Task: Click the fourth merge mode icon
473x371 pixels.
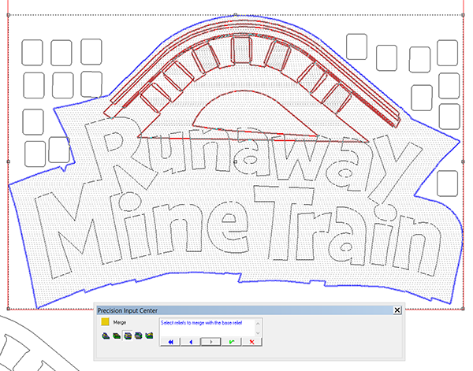Action: pyautogui.click(x=139, y=336)
